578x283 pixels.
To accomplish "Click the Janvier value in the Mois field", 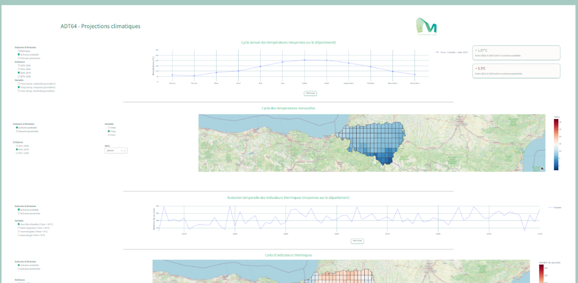I will [x=110, y=151].
